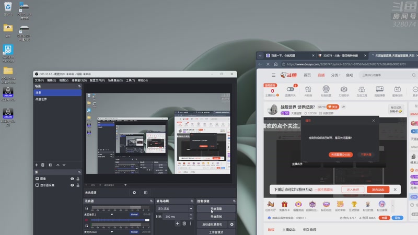Open the 智能弹幕 icon
418x235 pixels.
380,91
